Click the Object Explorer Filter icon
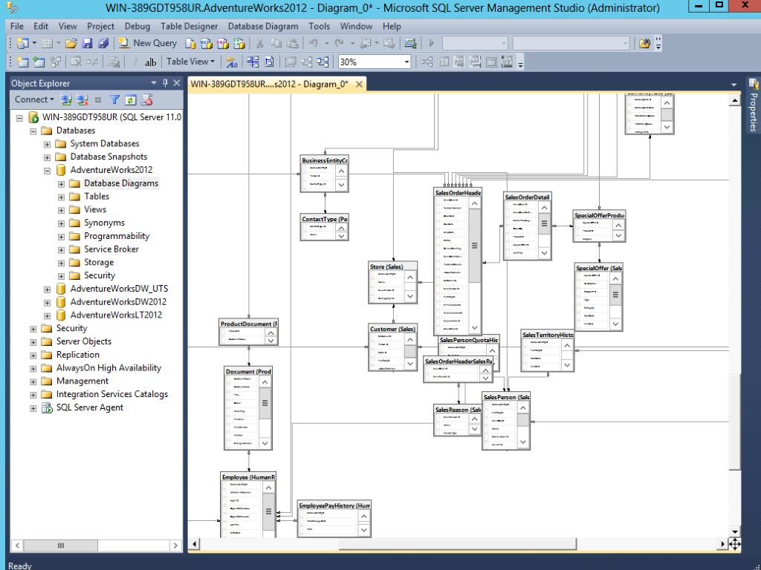 click(114, 100)
